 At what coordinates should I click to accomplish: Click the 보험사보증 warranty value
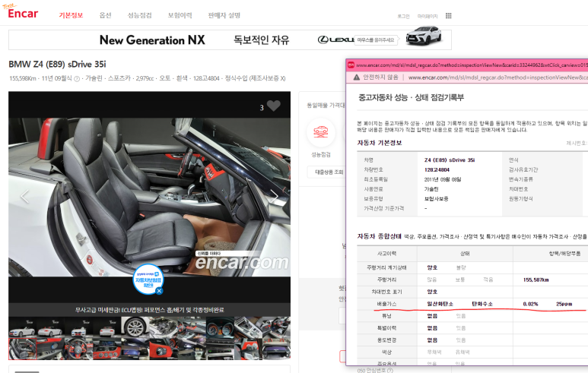tap(436, 198)
